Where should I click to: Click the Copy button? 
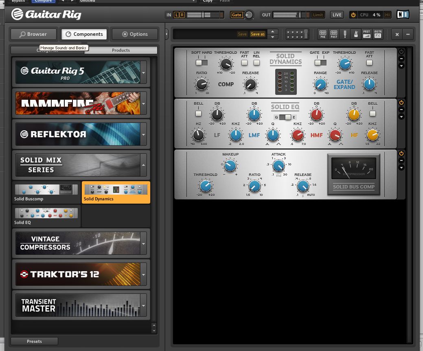click(x=208, y=1)
